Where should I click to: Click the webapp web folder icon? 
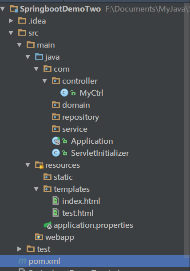[39, 237]
